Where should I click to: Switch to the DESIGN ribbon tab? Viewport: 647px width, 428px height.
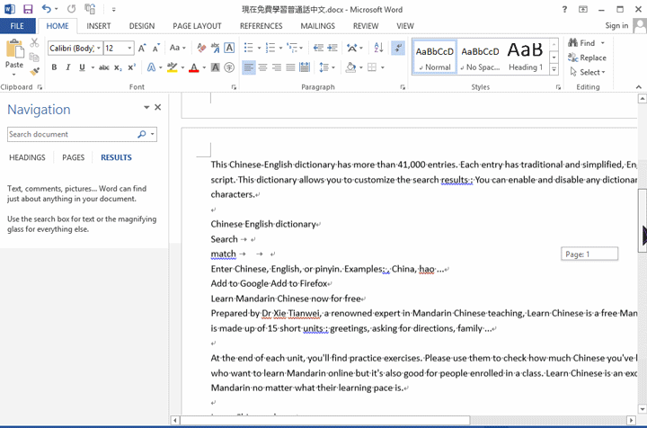tap(142, 26)
